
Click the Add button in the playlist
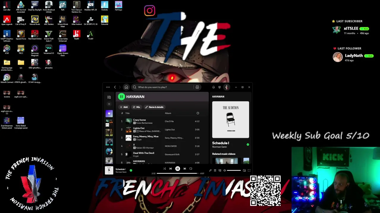click(x=124, y=107)
